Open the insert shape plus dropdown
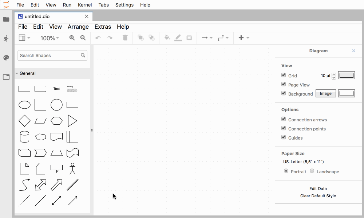The image size is (364, 218). 243,38
